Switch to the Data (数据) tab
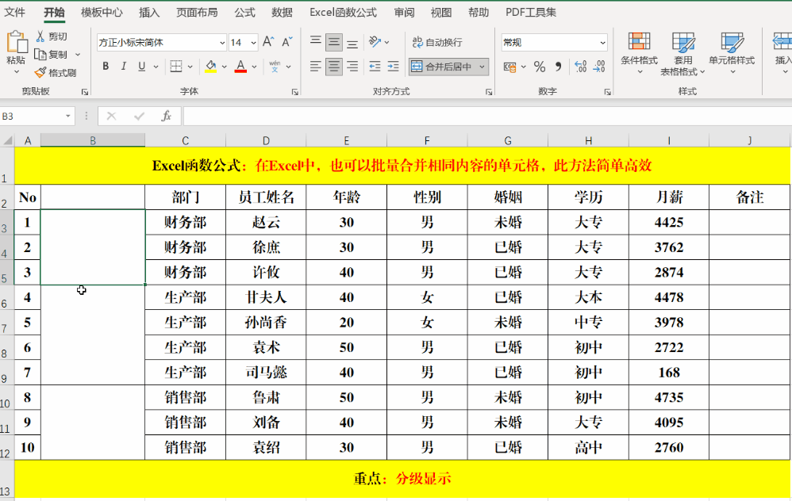The image size is (792, 501). pyautogui.click(x=282, y=12)
